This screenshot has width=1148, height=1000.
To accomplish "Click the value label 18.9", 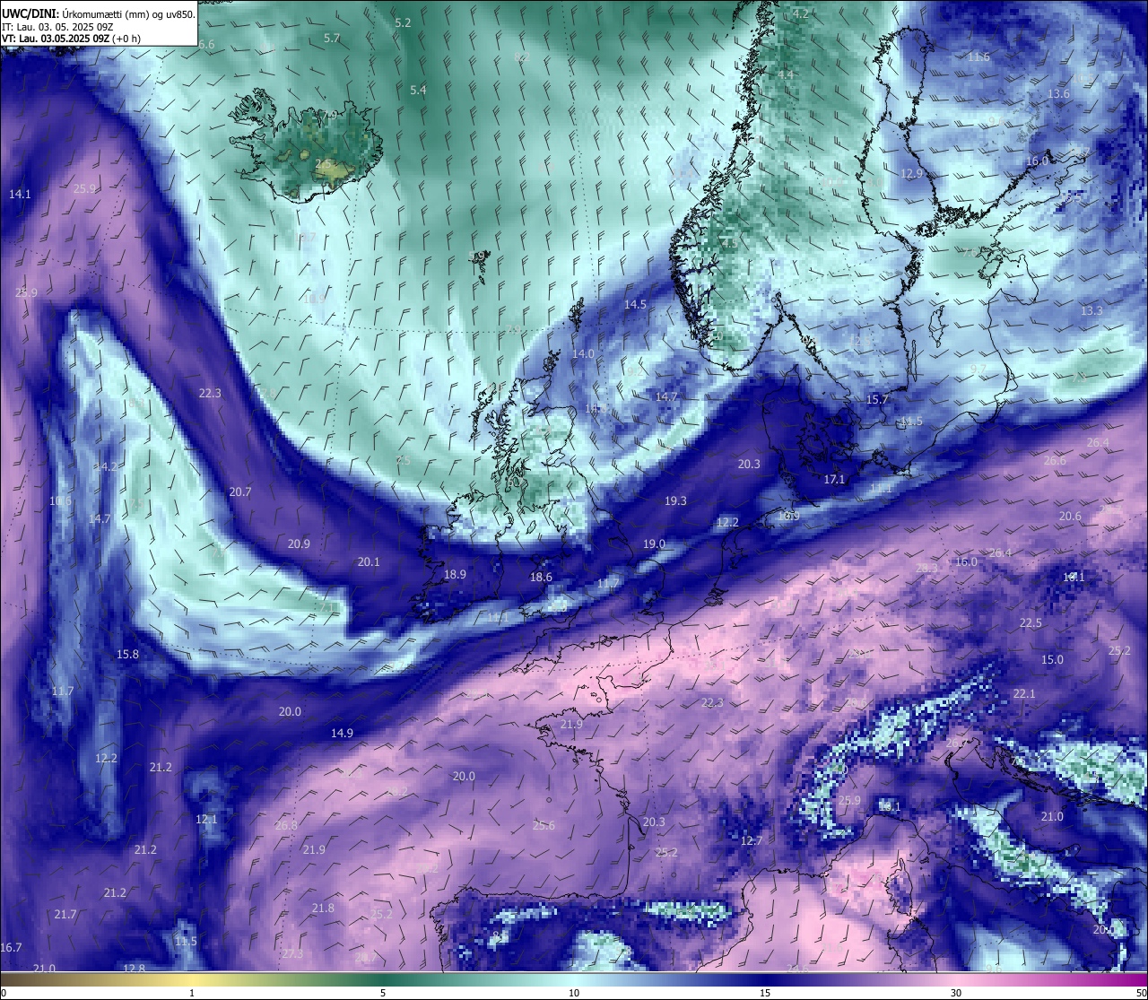I will [x=456, y=575].
